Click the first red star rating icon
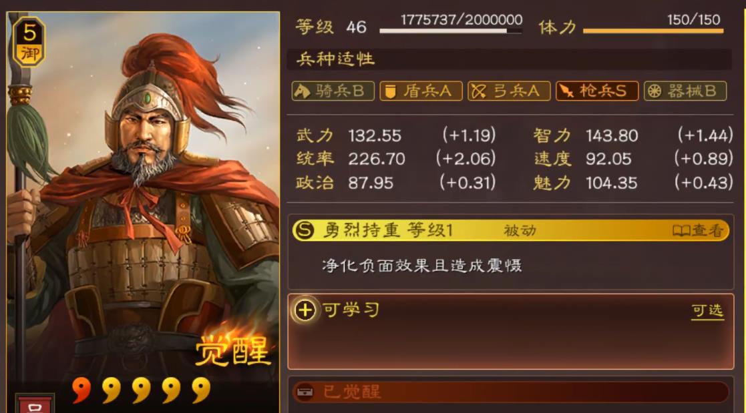This screenshot has height=413, width=746. click(x=81, y=390)
